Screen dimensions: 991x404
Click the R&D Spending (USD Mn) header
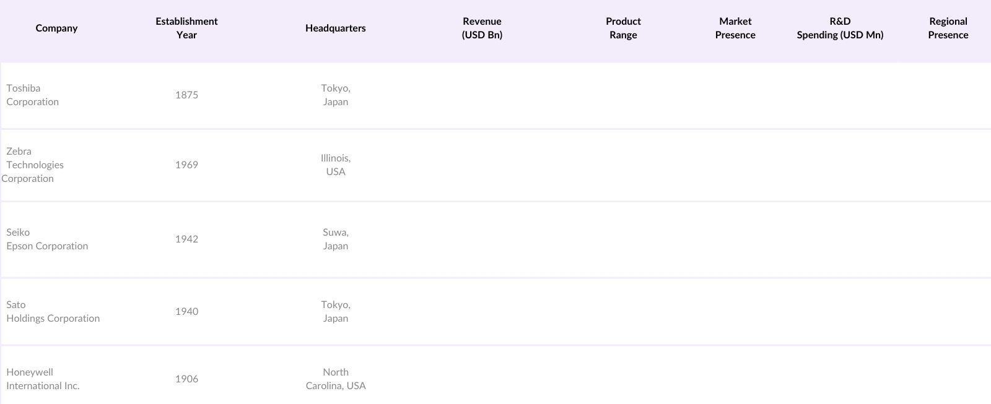point(840,28)
